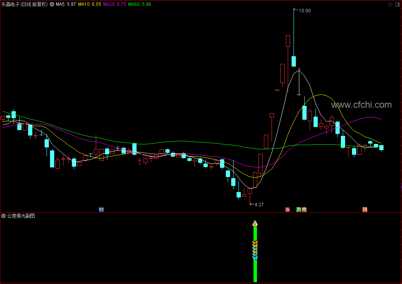Click the money bag signal icon
This screenshot has height=284, width=402.
(x=255, y=224)
